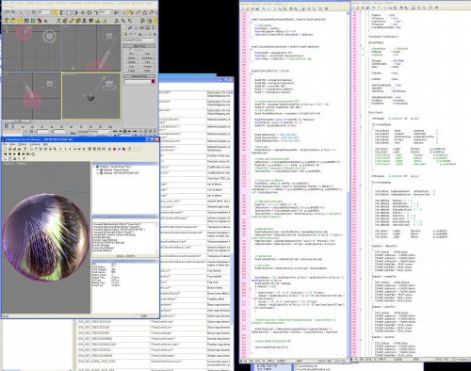The width and height of the screenshot is (471, 371).
Task: Click the time slider handle below viewports
Action: pyautogui.click(x=18, y=121)
